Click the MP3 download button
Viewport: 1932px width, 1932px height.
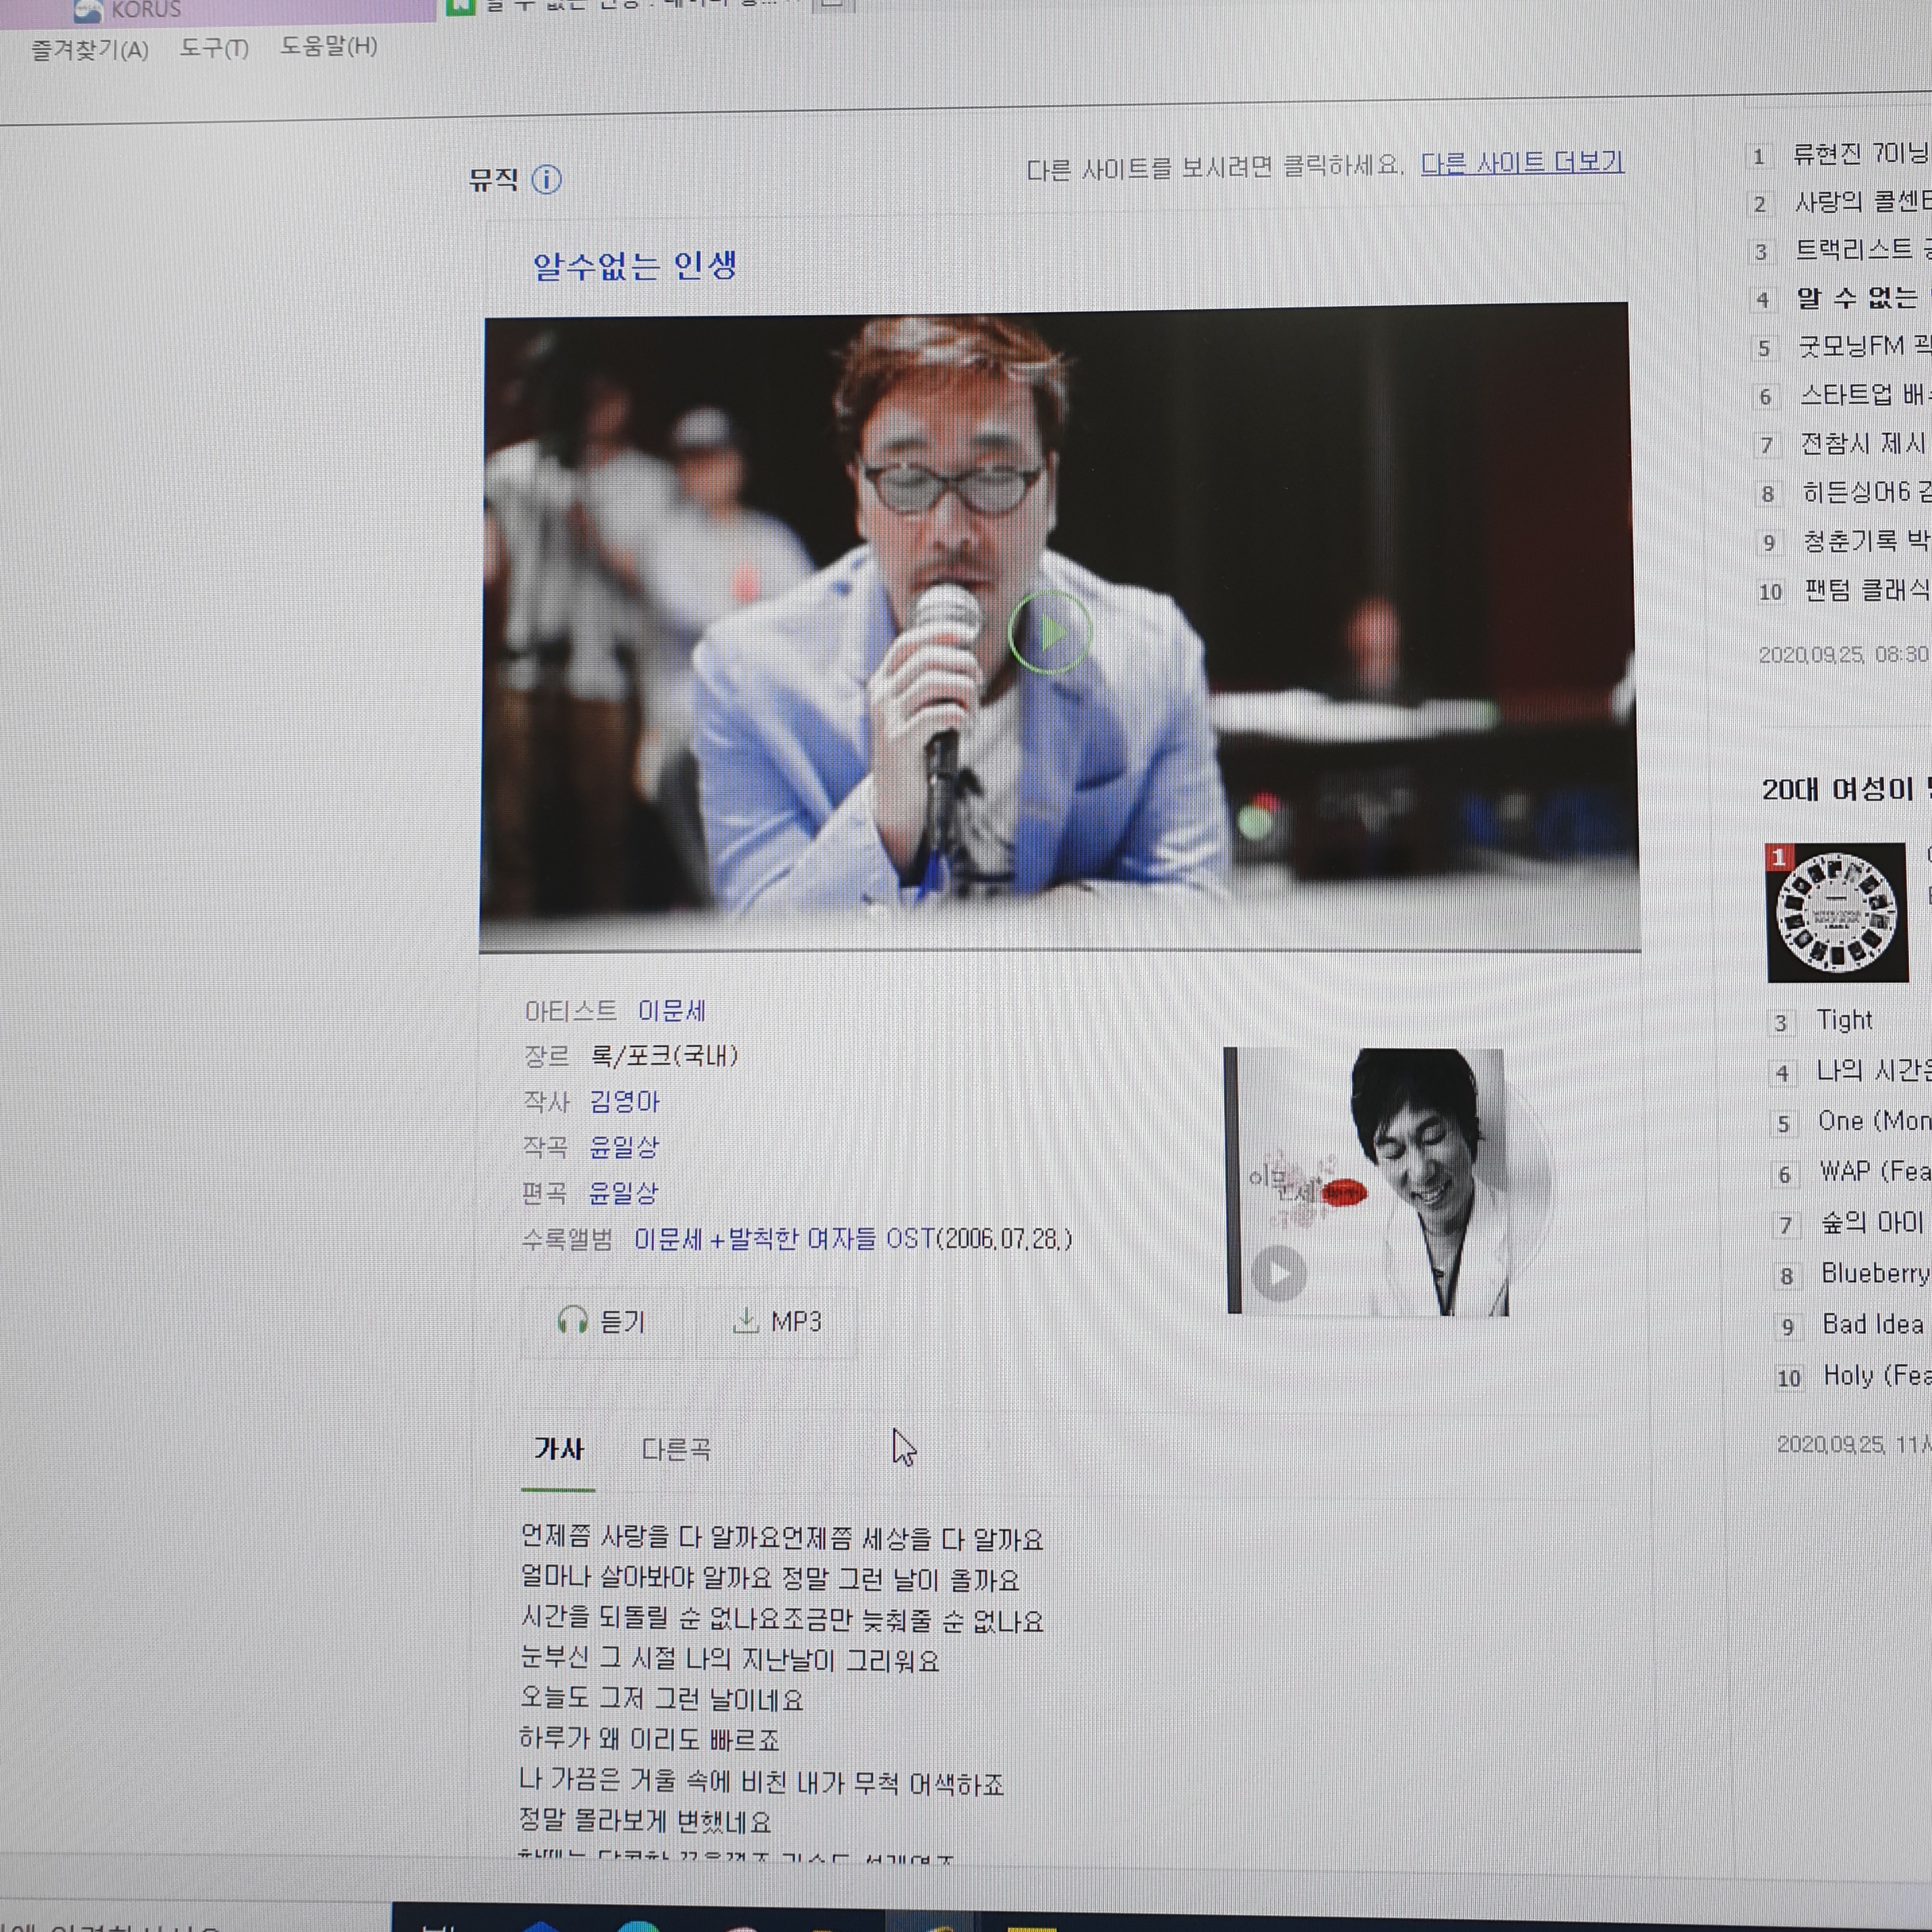(776, 1321)
